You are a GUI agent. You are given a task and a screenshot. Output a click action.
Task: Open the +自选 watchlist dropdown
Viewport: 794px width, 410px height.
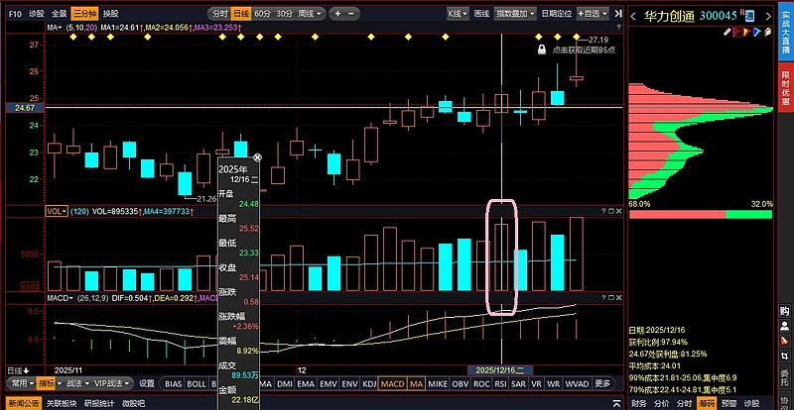pyautogui.click(x=593, y=14)
